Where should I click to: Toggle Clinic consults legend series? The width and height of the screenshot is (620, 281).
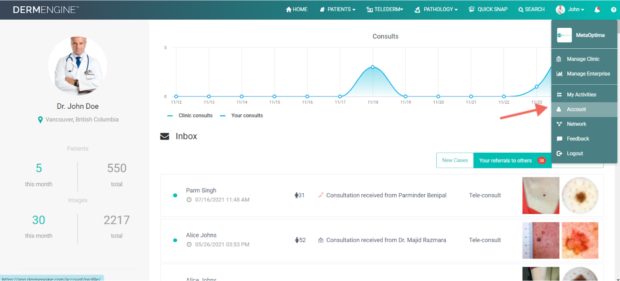(x=190, y=116)
